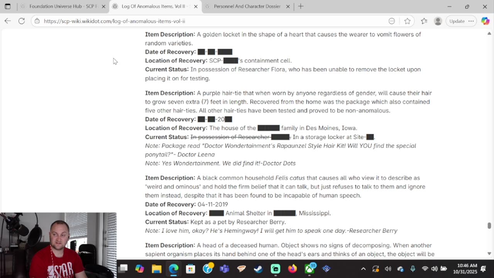Open the green robot-face app in taskbar
This screenshot has height=278, width=494.
[x=276, y=268]
